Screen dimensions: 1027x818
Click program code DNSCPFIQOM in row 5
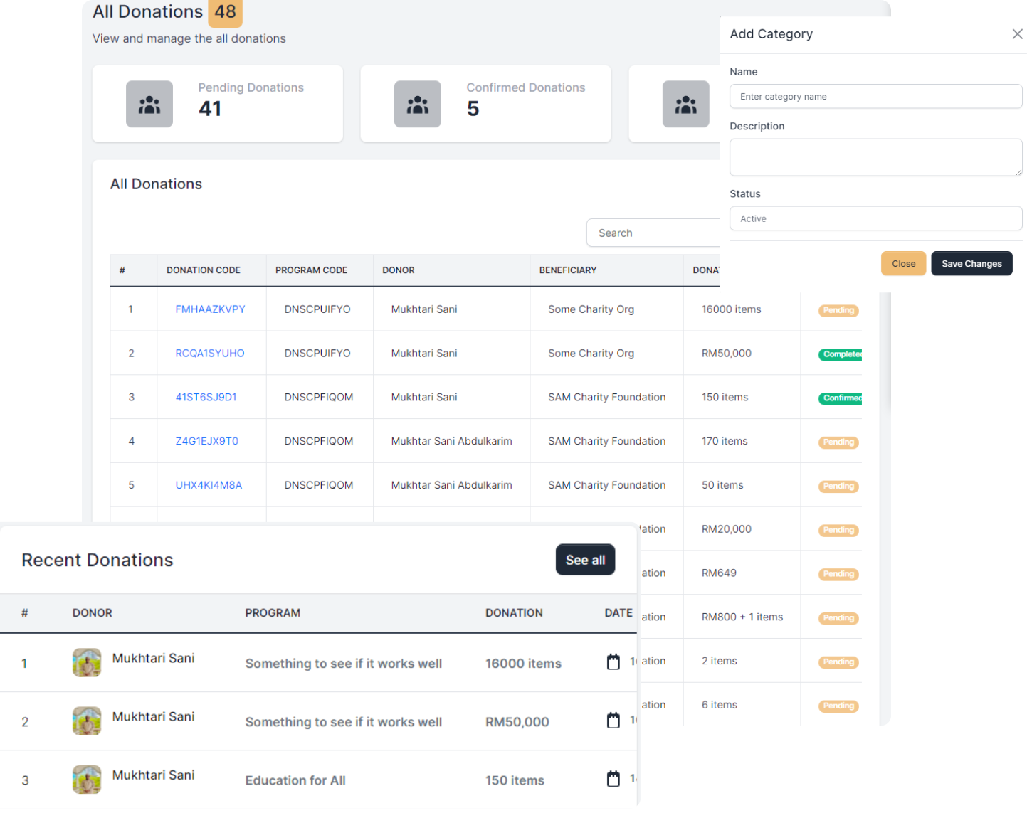click(318, 485)
